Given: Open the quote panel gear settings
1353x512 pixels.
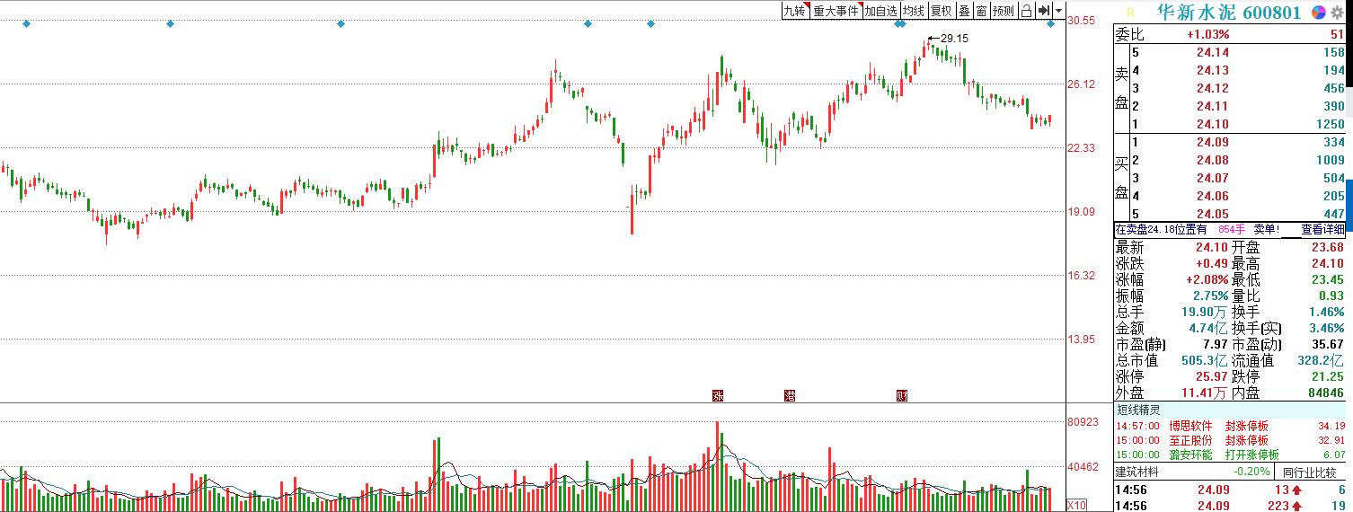Looking at the screenshot, I should pos(1337,13).
